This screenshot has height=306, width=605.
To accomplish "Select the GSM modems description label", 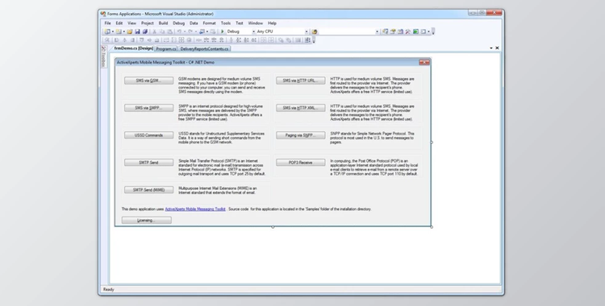I will 222,85.
